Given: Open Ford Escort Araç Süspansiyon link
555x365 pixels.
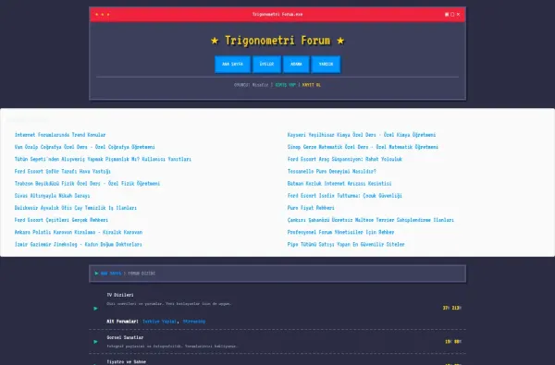Looking at the screenshot, I should pos(345,159).
